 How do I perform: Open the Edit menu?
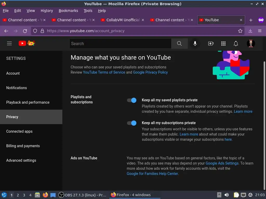tap(18, 11)
